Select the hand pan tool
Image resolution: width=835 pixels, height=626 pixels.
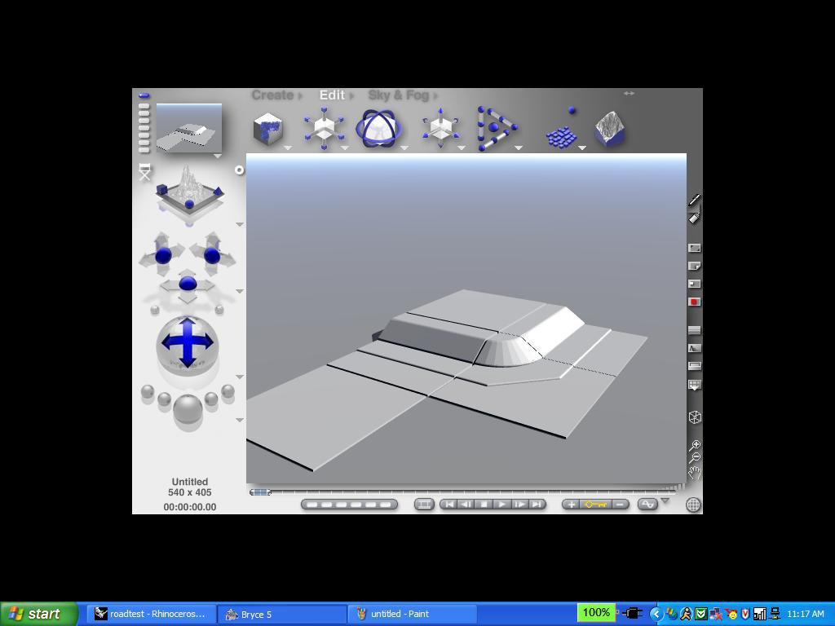(x=695, y=472)
